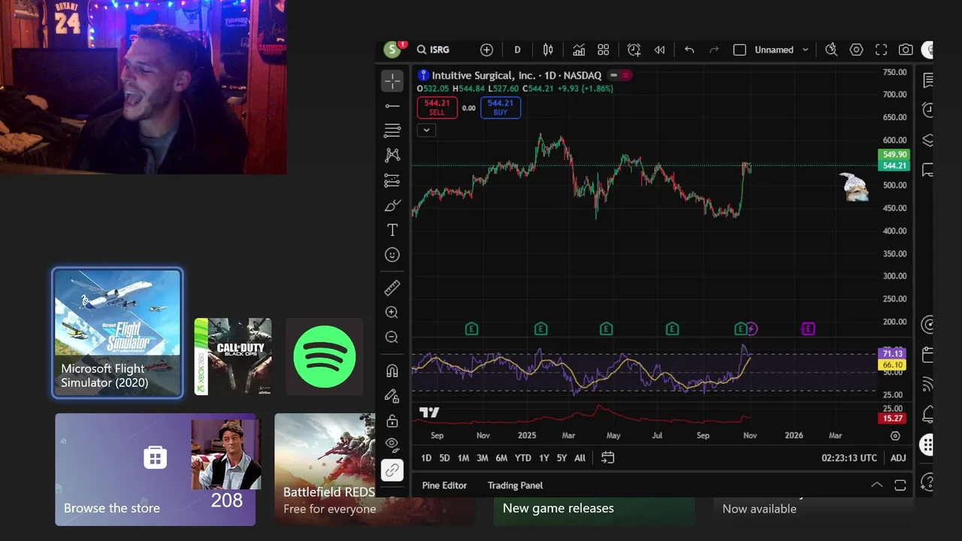
Task: Select the 1D time range
Action: click(426, 458)
